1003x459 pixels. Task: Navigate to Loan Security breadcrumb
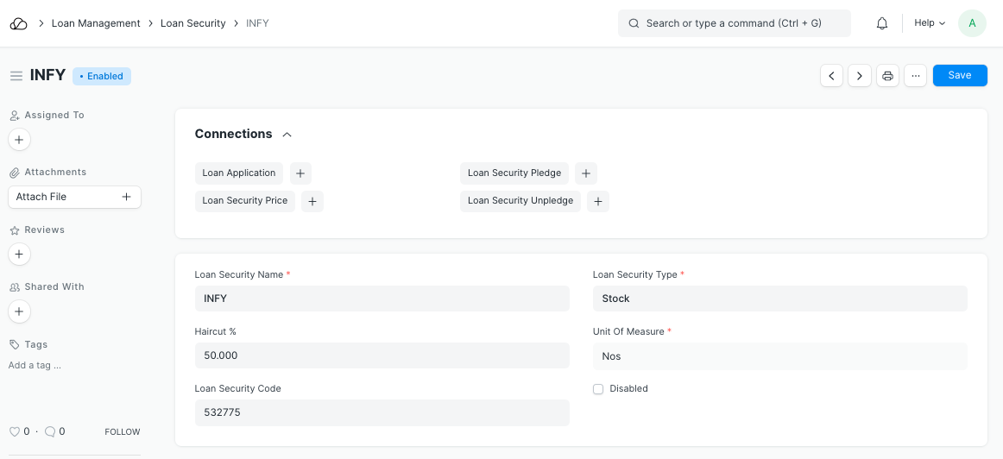click(x=192, y=23)
